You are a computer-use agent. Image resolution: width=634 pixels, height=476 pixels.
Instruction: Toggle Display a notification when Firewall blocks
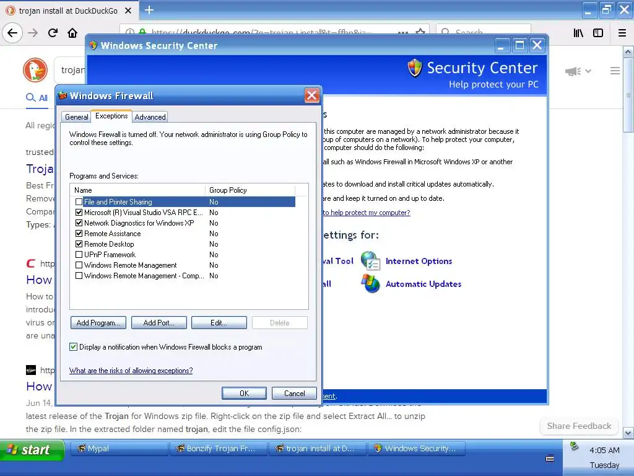click(x=73, y=346)
